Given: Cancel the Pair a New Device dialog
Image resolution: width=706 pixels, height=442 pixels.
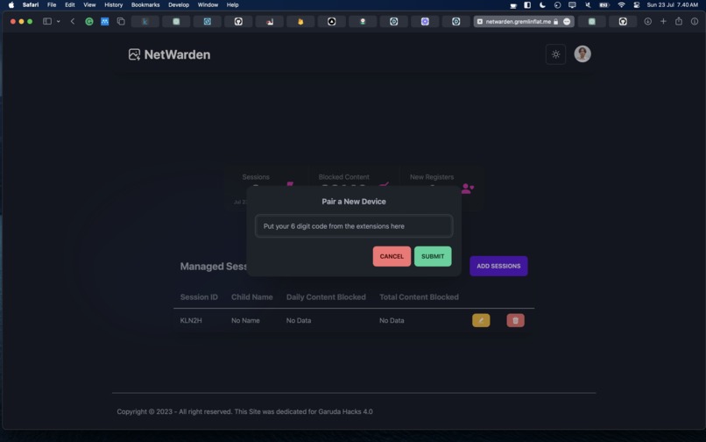Looking at the screenshot, I should click(x=392, y=256).
